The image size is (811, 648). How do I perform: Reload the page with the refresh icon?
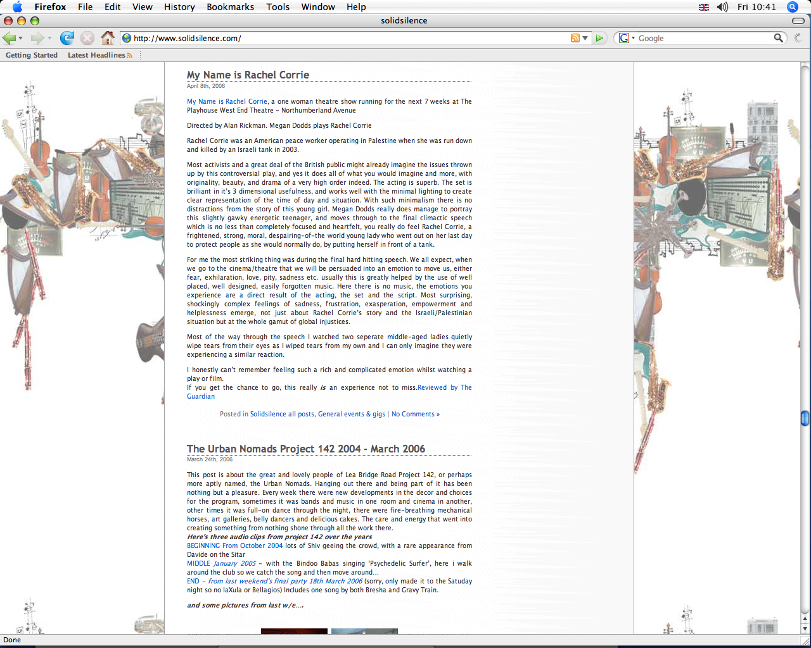coord(67,38)
